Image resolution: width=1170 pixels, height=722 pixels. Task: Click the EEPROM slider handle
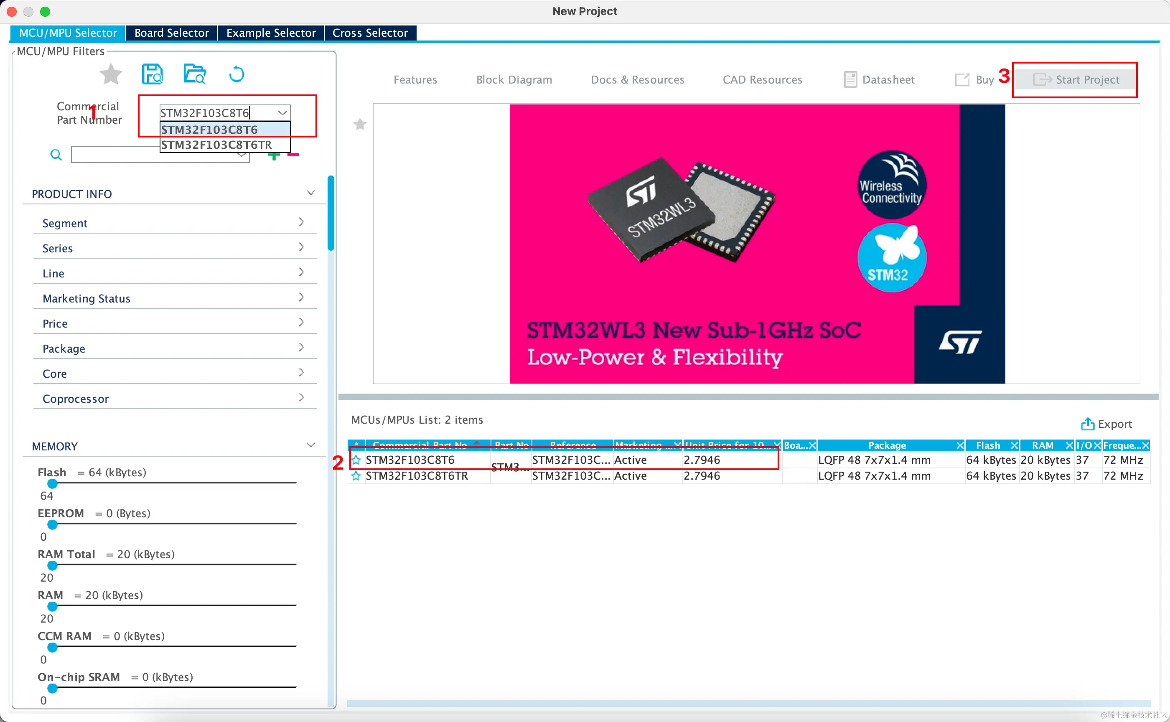53,524
